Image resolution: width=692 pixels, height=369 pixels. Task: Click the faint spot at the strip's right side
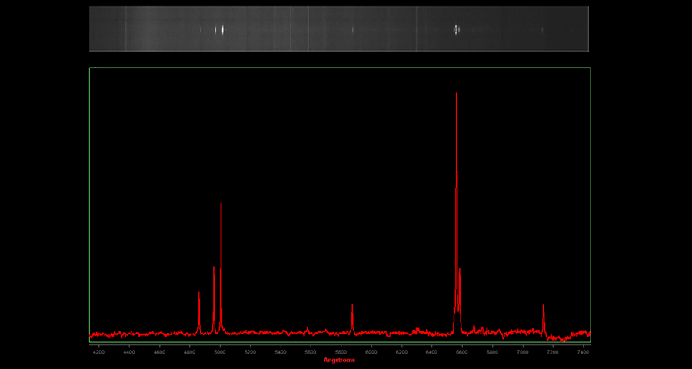tap(542, 30)
